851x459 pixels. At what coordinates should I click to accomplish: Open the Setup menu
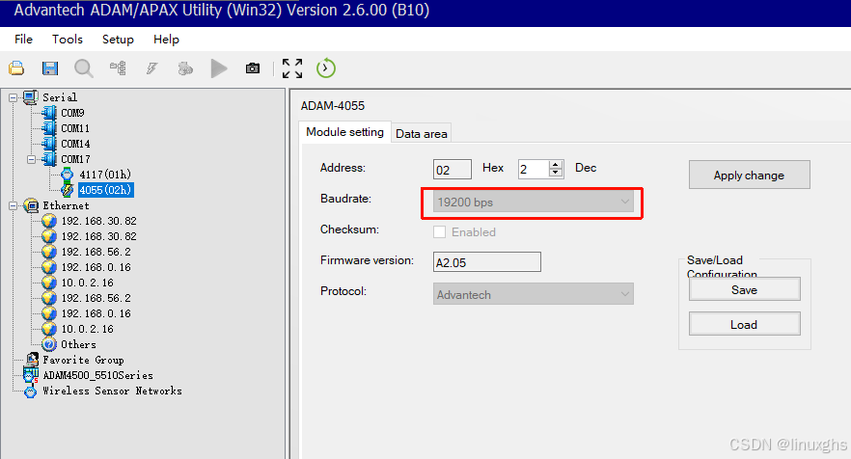[x=118, y=40]
